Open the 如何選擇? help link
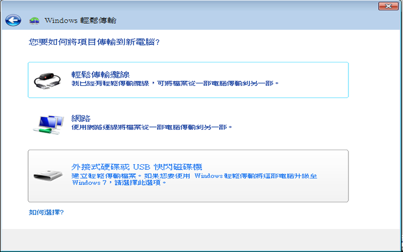The height and width of the screenshot is (252, 403). pyautogui.click(x=46, y=212)
